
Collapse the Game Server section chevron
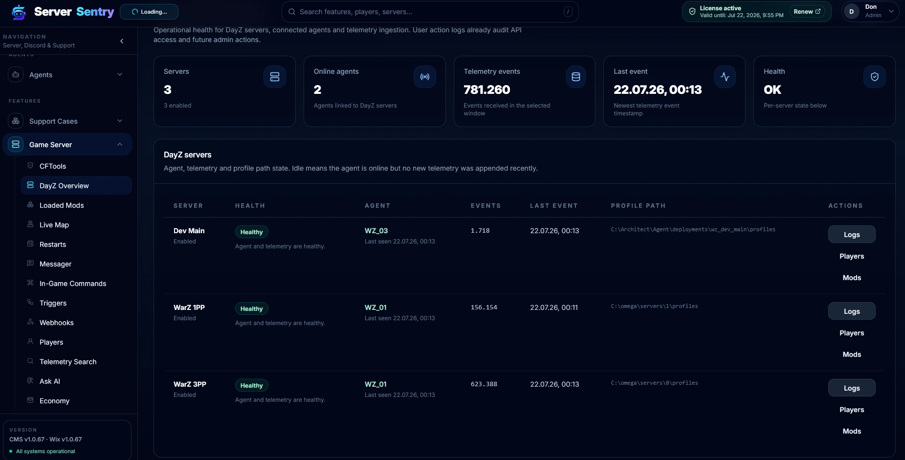(120, 144)
